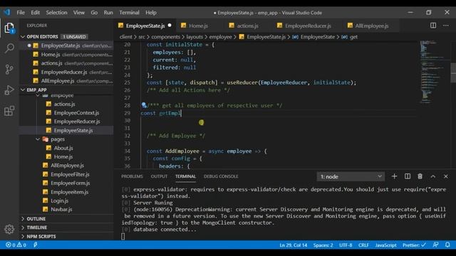Screen dimensions: 456x256
Task: Open About.js under pages folder
Action: point(63,148)
